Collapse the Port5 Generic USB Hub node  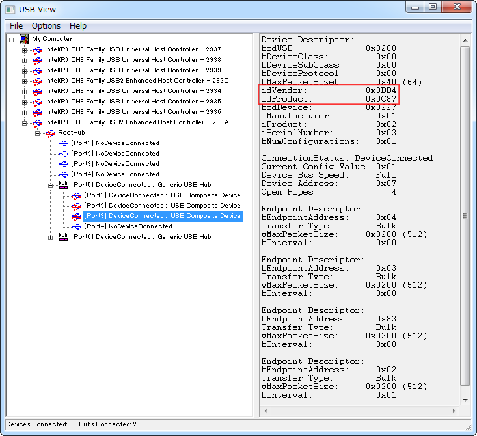[x=51, y=185]
